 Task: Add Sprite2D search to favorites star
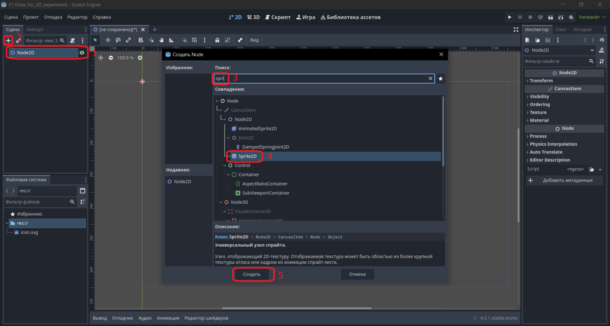[x=440, y=79]
